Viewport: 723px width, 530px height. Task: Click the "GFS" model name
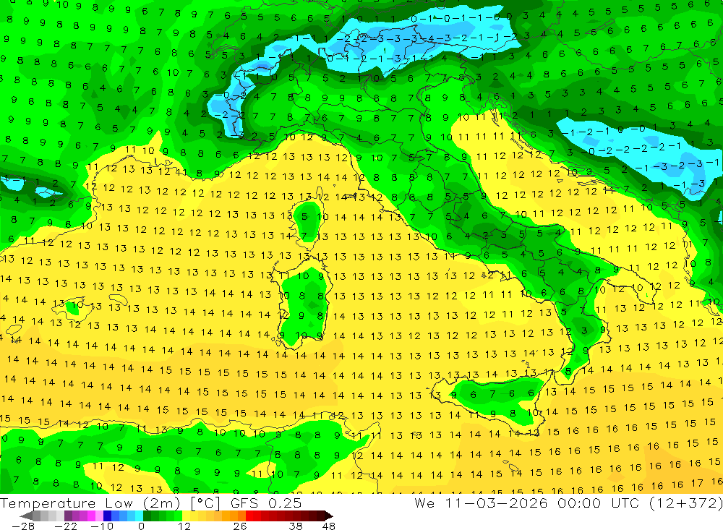[x=244, y=503]
